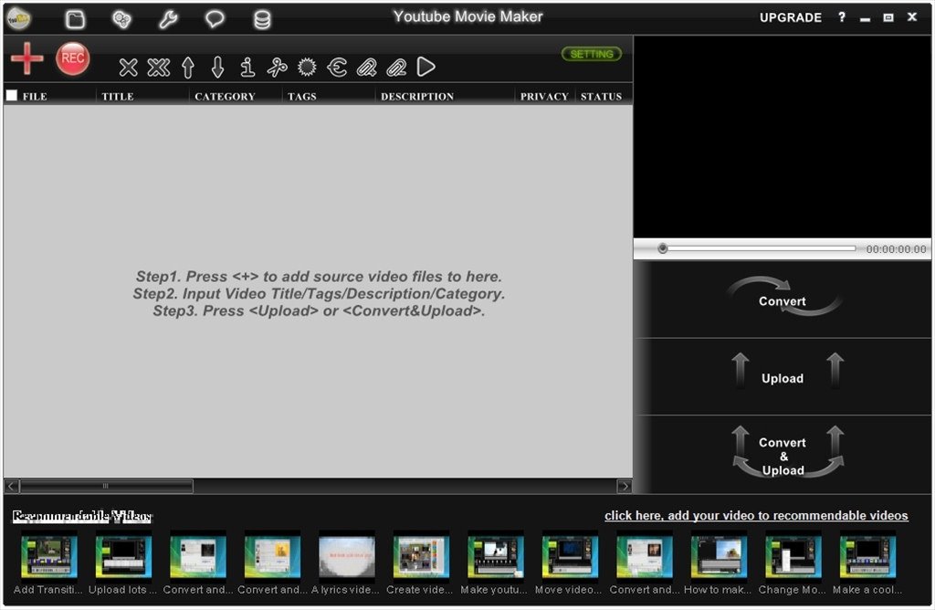Viewport: 935px width, 610px height.
Task: Open the 'Create vide...' video thumbnail
Action: click(x=421, y=556)
